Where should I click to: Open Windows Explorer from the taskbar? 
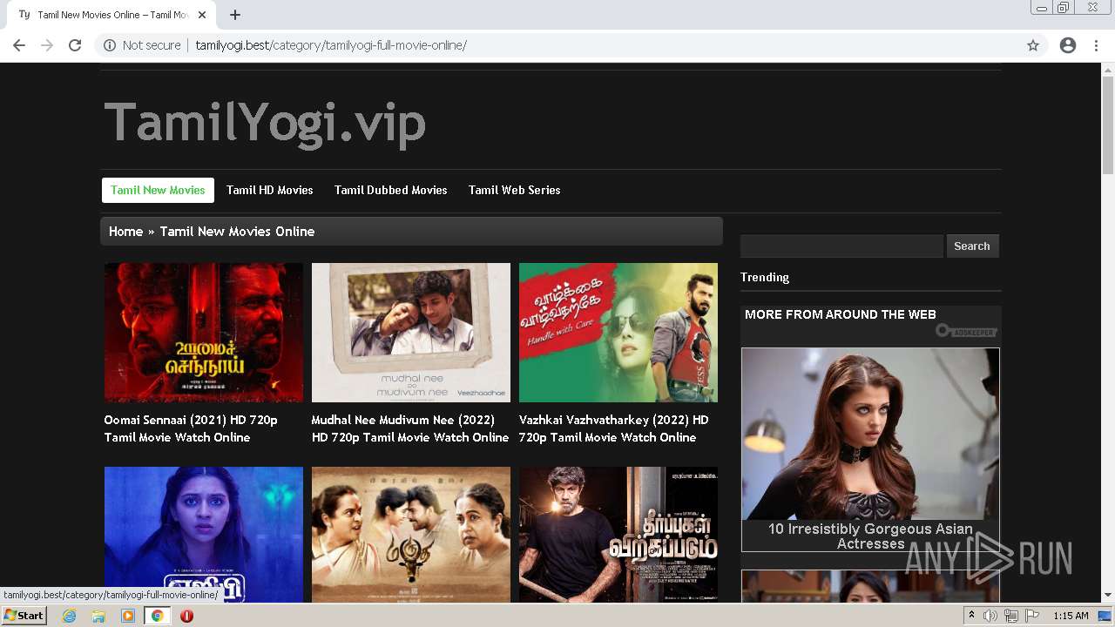click(98, 616)
